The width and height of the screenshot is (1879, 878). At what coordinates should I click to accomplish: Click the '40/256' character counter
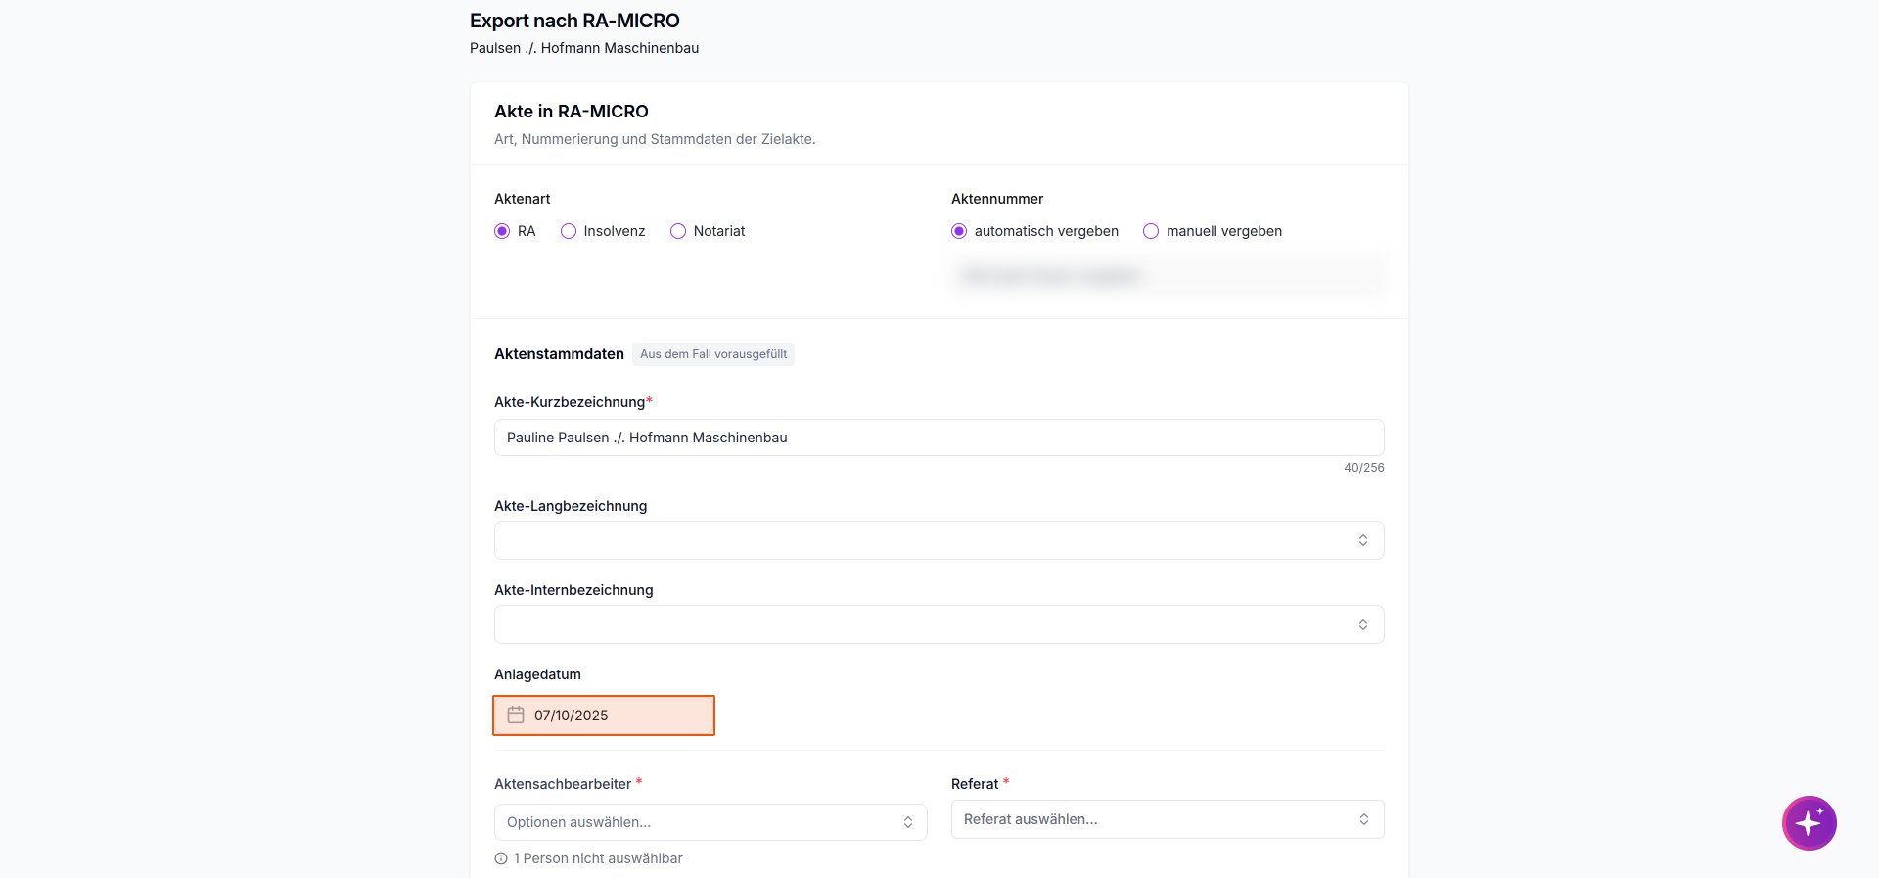coord(1364,468)
